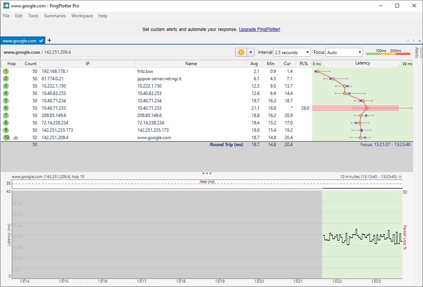423x287 pixels.
Task: Click IP cell 192.168.178.1
Action: point(55,71)
